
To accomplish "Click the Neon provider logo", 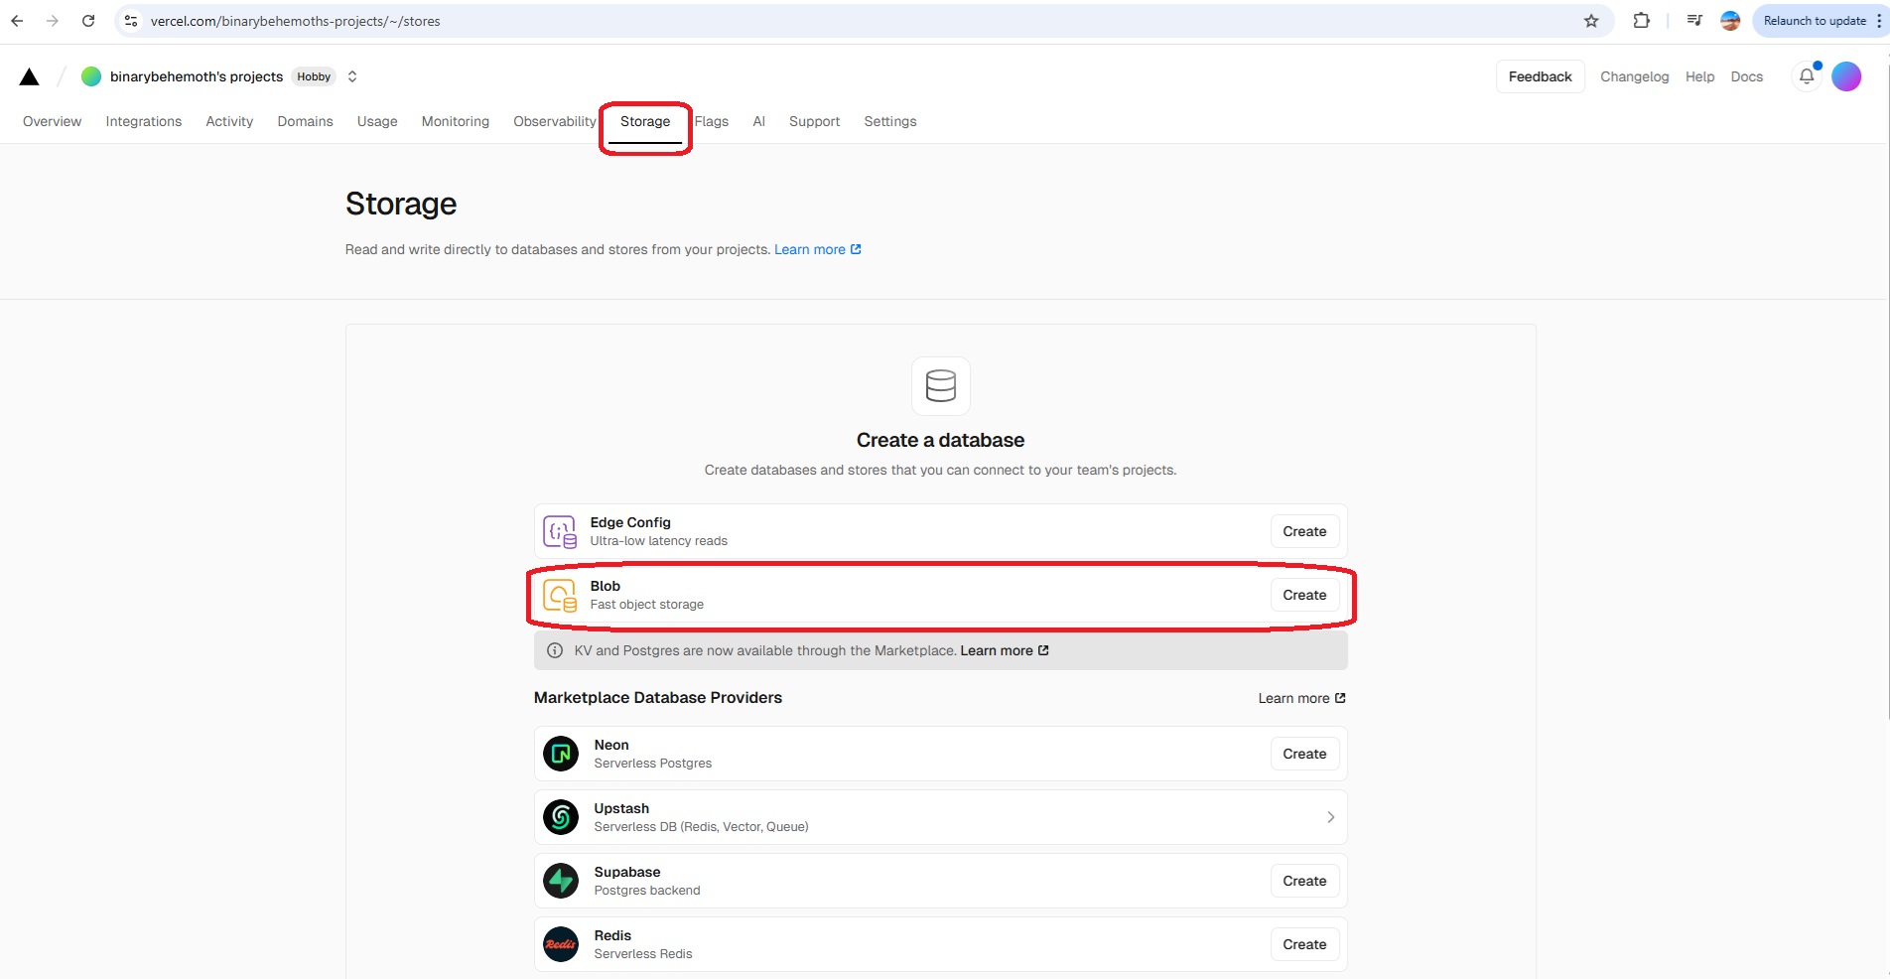I will tap(561, 754).
